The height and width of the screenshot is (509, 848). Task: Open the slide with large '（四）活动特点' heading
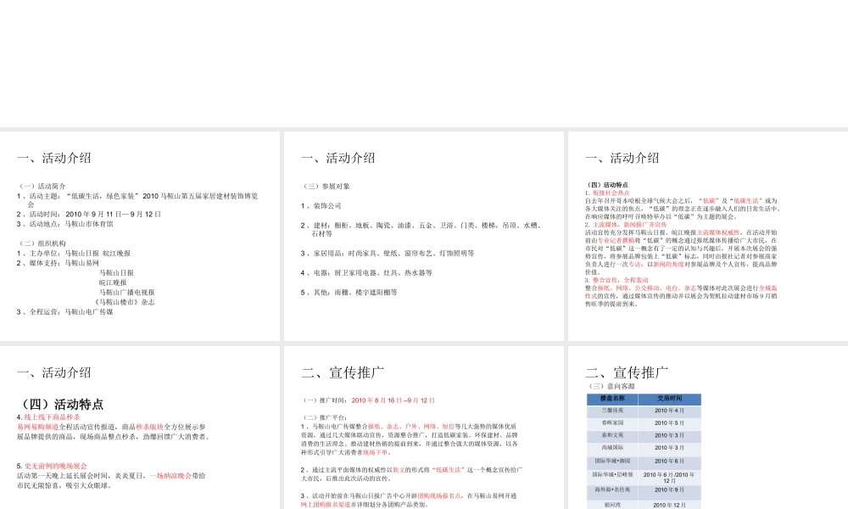pyautogui.click(x=140, y=428)
